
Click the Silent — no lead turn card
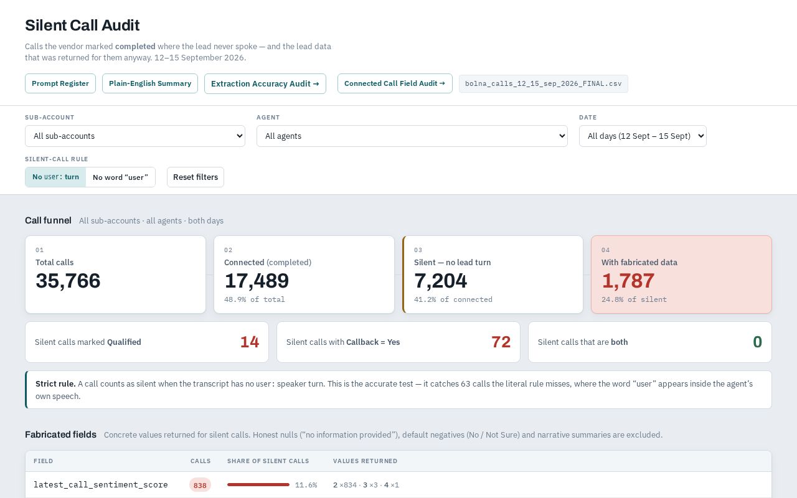[493, 275]
